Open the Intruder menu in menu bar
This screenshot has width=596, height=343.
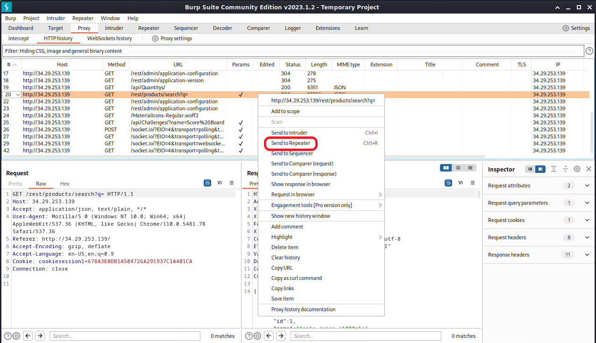coord(56,18)
